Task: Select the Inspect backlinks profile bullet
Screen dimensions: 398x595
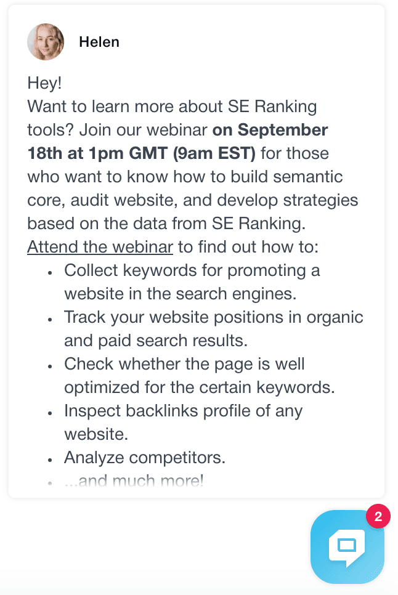Action: coord(183,422)
